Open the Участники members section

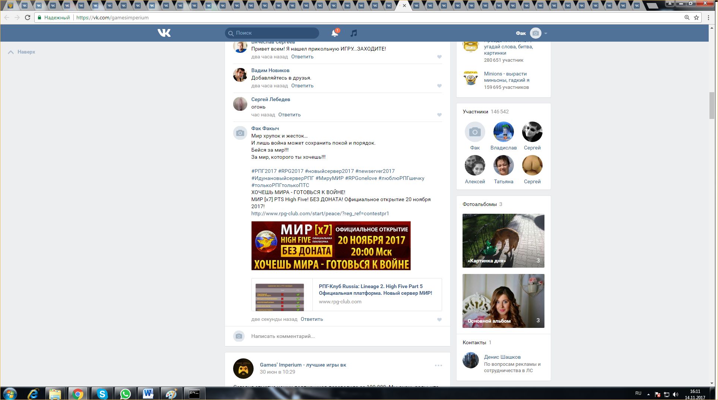point(475,112)
